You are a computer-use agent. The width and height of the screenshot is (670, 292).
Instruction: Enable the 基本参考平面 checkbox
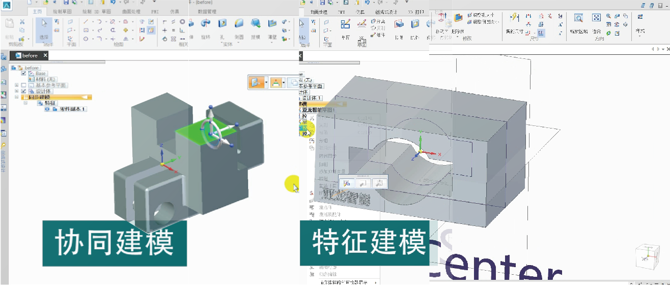23,85
